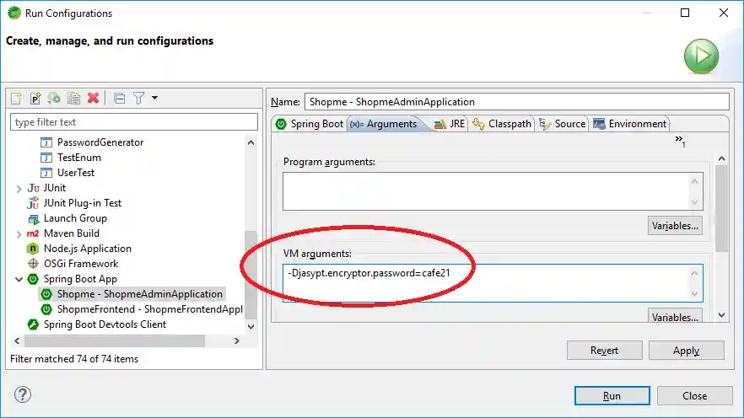Select ShopmeFrontend configuration in tree
744x418 pixels.
tap(150, 309)
